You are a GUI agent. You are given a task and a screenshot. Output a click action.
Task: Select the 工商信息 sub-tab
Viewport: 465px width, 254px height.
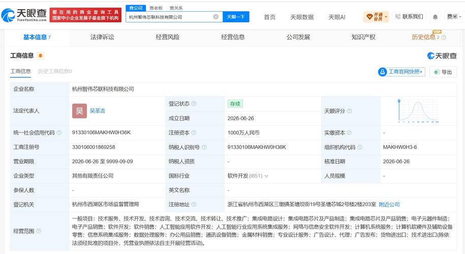click(x=20, y=72)
